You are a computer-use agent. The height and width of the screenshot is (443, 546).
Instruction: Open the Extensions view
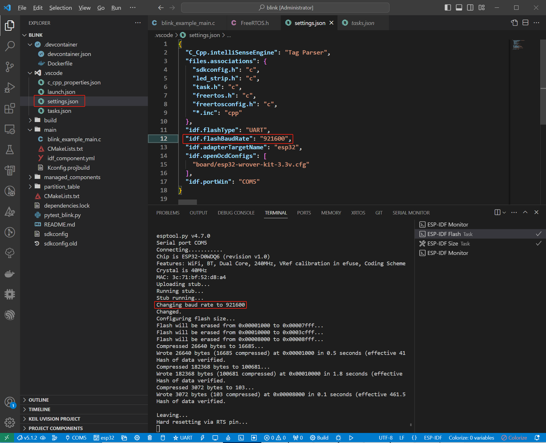pos(10,109)
